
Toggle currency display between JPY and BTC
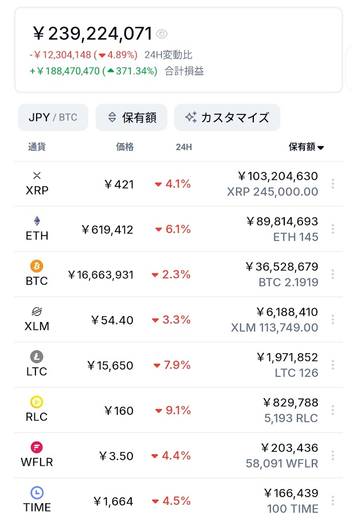tap(53, 117)
